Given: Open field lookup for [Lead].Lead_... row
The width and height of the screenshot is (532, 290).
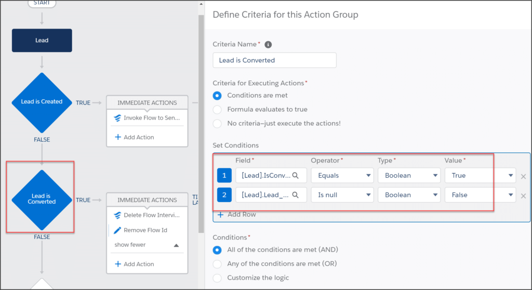Looking at the screenshot, I should click(x=296, y=195).
